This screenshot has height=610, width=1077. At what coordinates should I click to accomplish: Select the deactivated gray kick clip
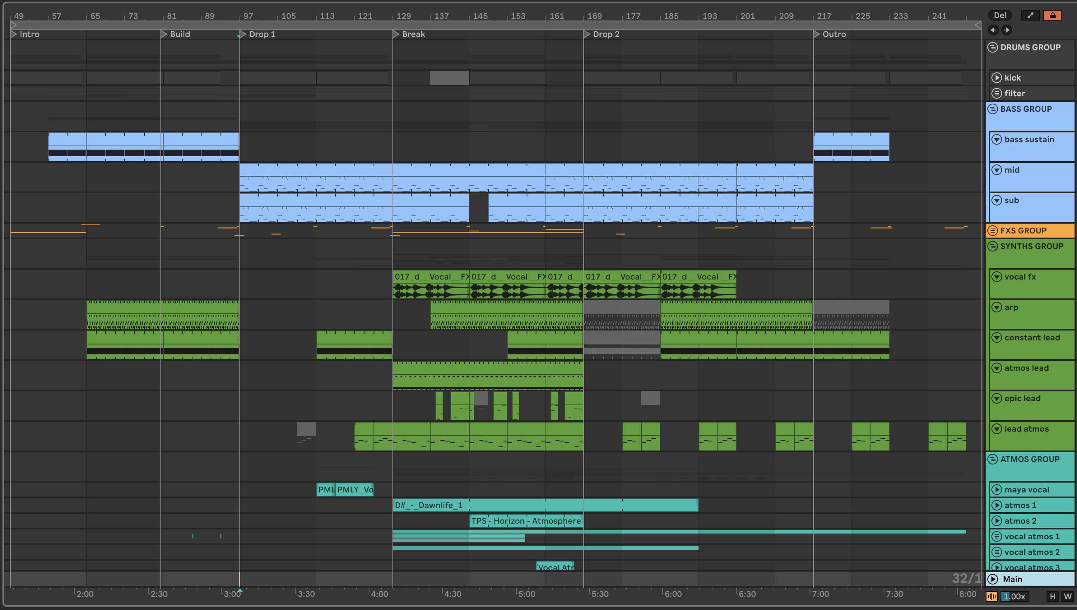tap(449, 78)
